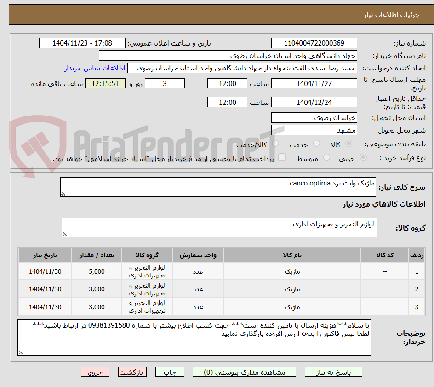Click the تاریخ نیاز column header

(x=45, y=255)
